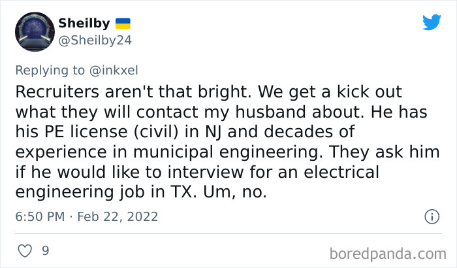Click the Ukrainian flag emoji beside Sheilby
457x268 pixels.
123,24
